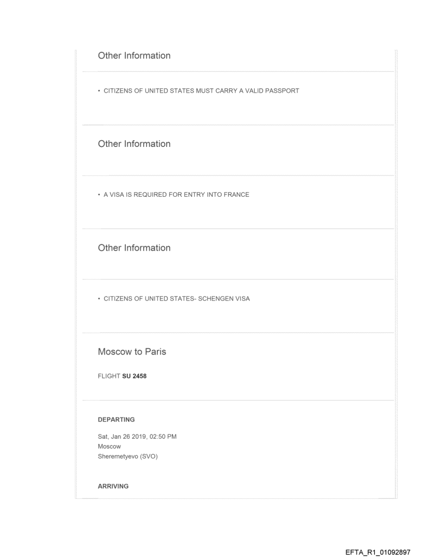424x557 pixels.
Task: Click the 'Moscow to Paris' route heading
Action: (132, 352)
